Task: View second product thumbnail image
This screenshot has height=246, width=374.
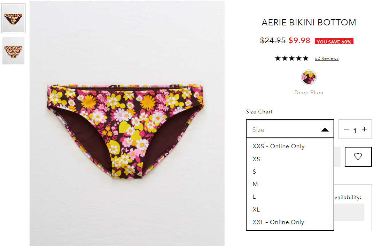Action: [13, 50]
